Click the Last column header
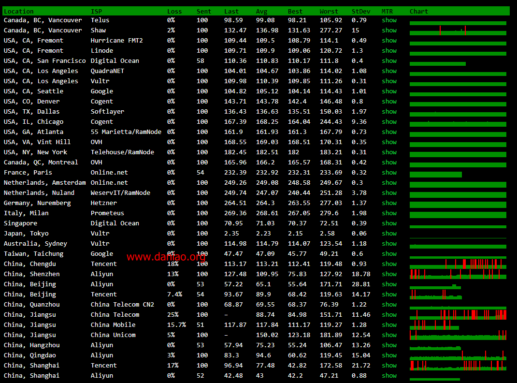The image size is (517, 383). point(231,11)
